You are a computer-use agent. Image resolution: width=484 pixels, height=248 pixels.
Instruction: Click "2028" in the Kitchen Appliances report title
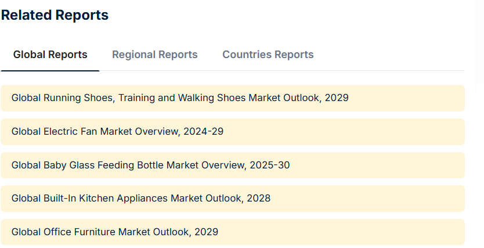coord(259,198)
